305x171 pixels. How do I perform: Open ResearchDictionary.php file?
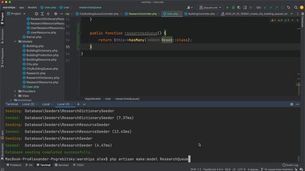tap(43, 77)
